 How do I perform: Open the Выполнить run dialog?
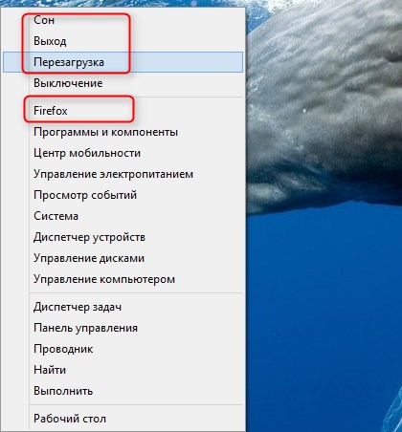click(123, 391)
